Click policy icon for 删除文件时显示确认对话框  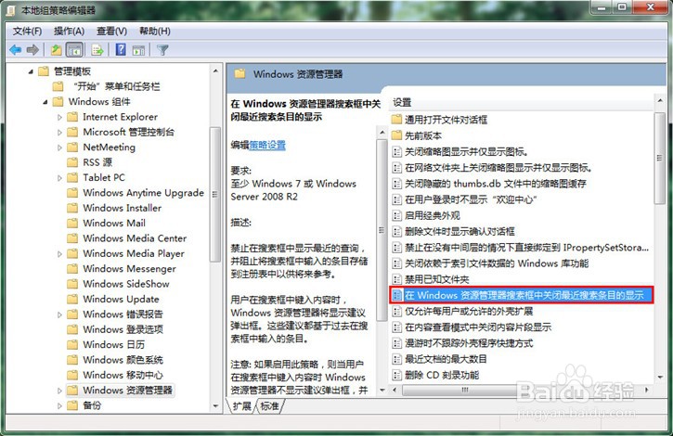397,232
